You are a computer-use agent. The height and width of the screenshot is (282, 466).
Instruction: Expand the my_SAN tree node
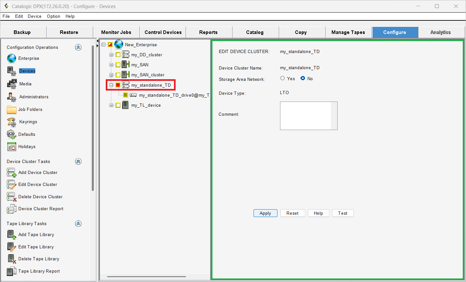pyautogui.click(x=111, y=65)
